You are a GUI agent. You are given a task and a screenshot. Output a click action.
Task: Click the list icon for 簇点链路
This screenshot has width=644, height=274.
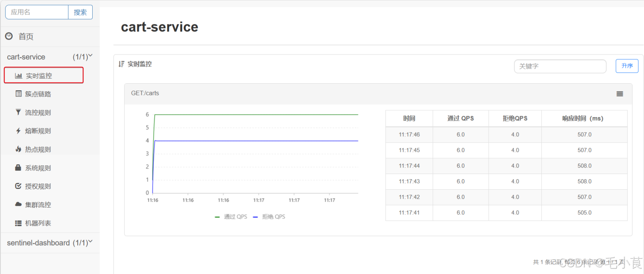pyautogui.click(x=18, y=94)
